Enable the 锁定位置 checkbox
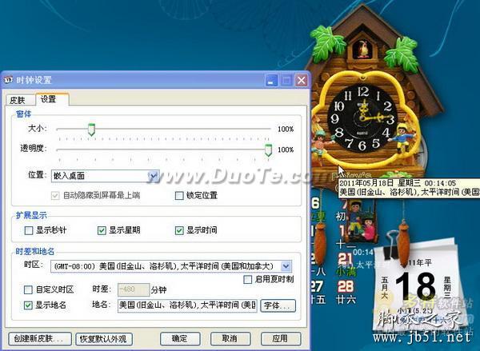This screenshot has height=351, width=480. pyautogui.click(x=179, y=196)
